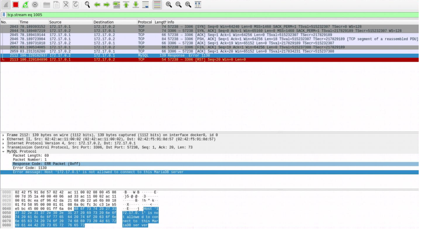Select the Error Code: 1130 field

pyautogui.click(x=30, y=168)
